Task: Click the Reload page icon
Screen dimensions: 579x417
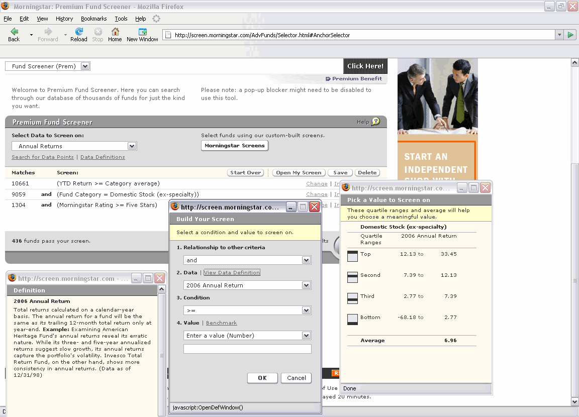Action: point(79,32)
